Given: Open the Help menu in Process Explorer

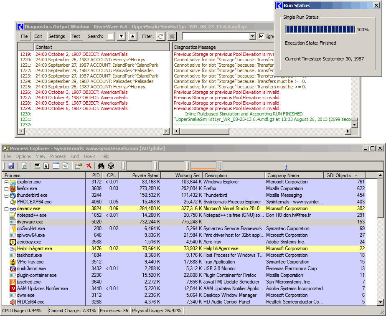Looking at the screenshot, I should (104, 156).
